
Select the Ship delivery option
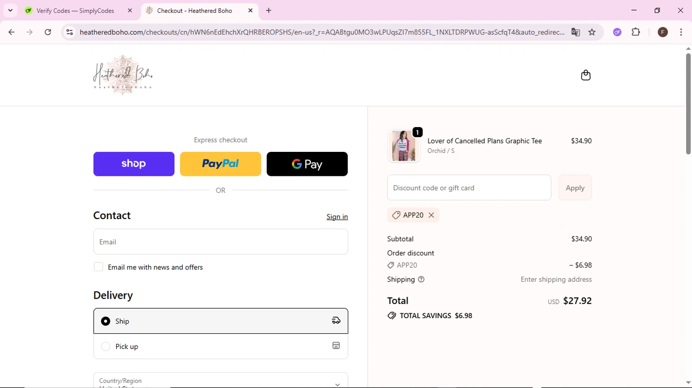[x=221, y=321]
